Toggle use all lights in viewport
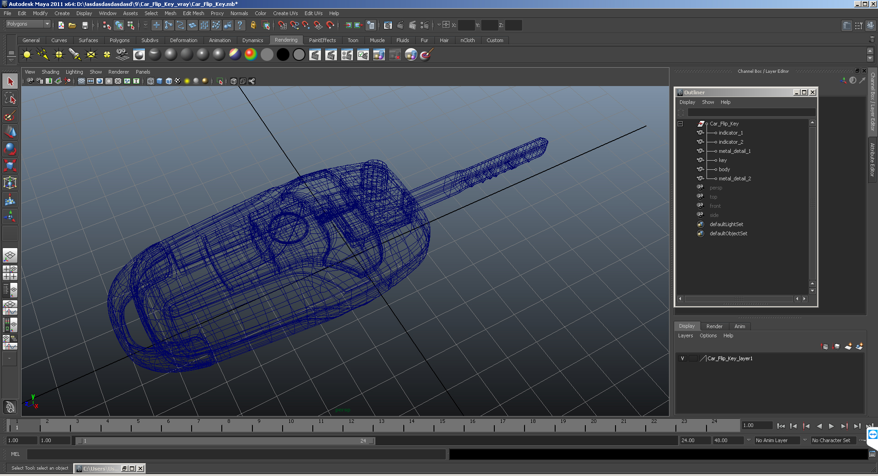The height and width of the screenshot is (476, 878). coord(187,81)
